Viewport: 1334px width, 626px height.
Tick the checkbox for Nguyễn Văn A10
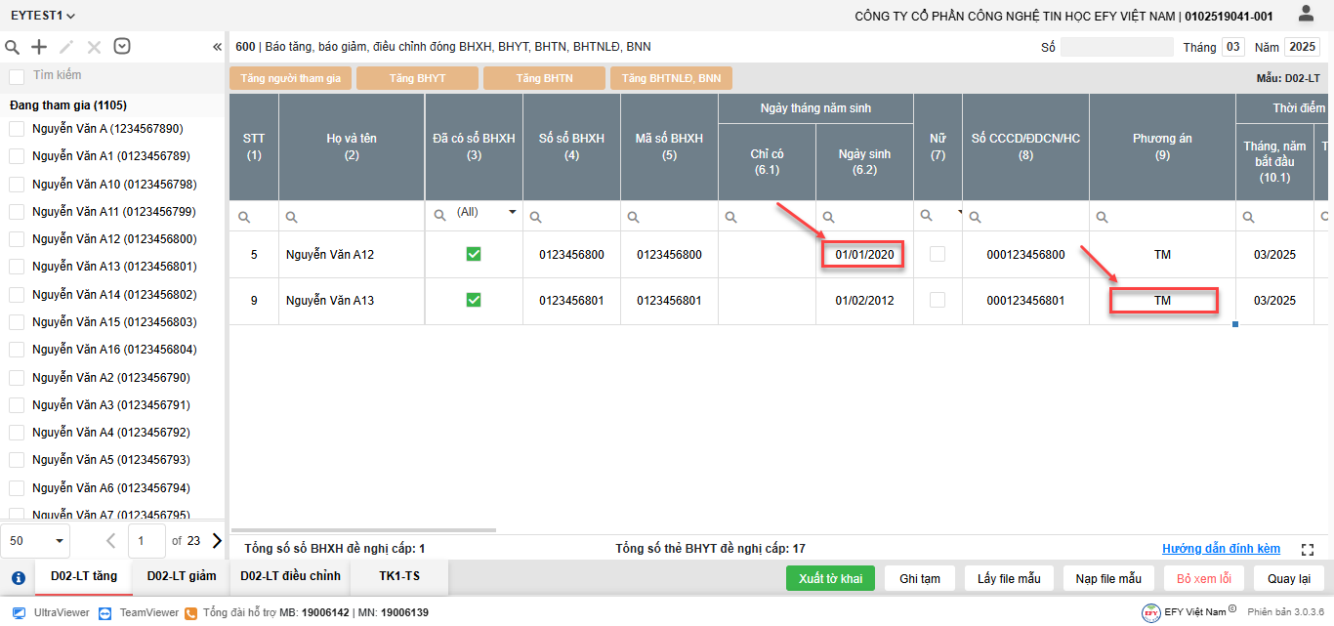pos(17,185)
